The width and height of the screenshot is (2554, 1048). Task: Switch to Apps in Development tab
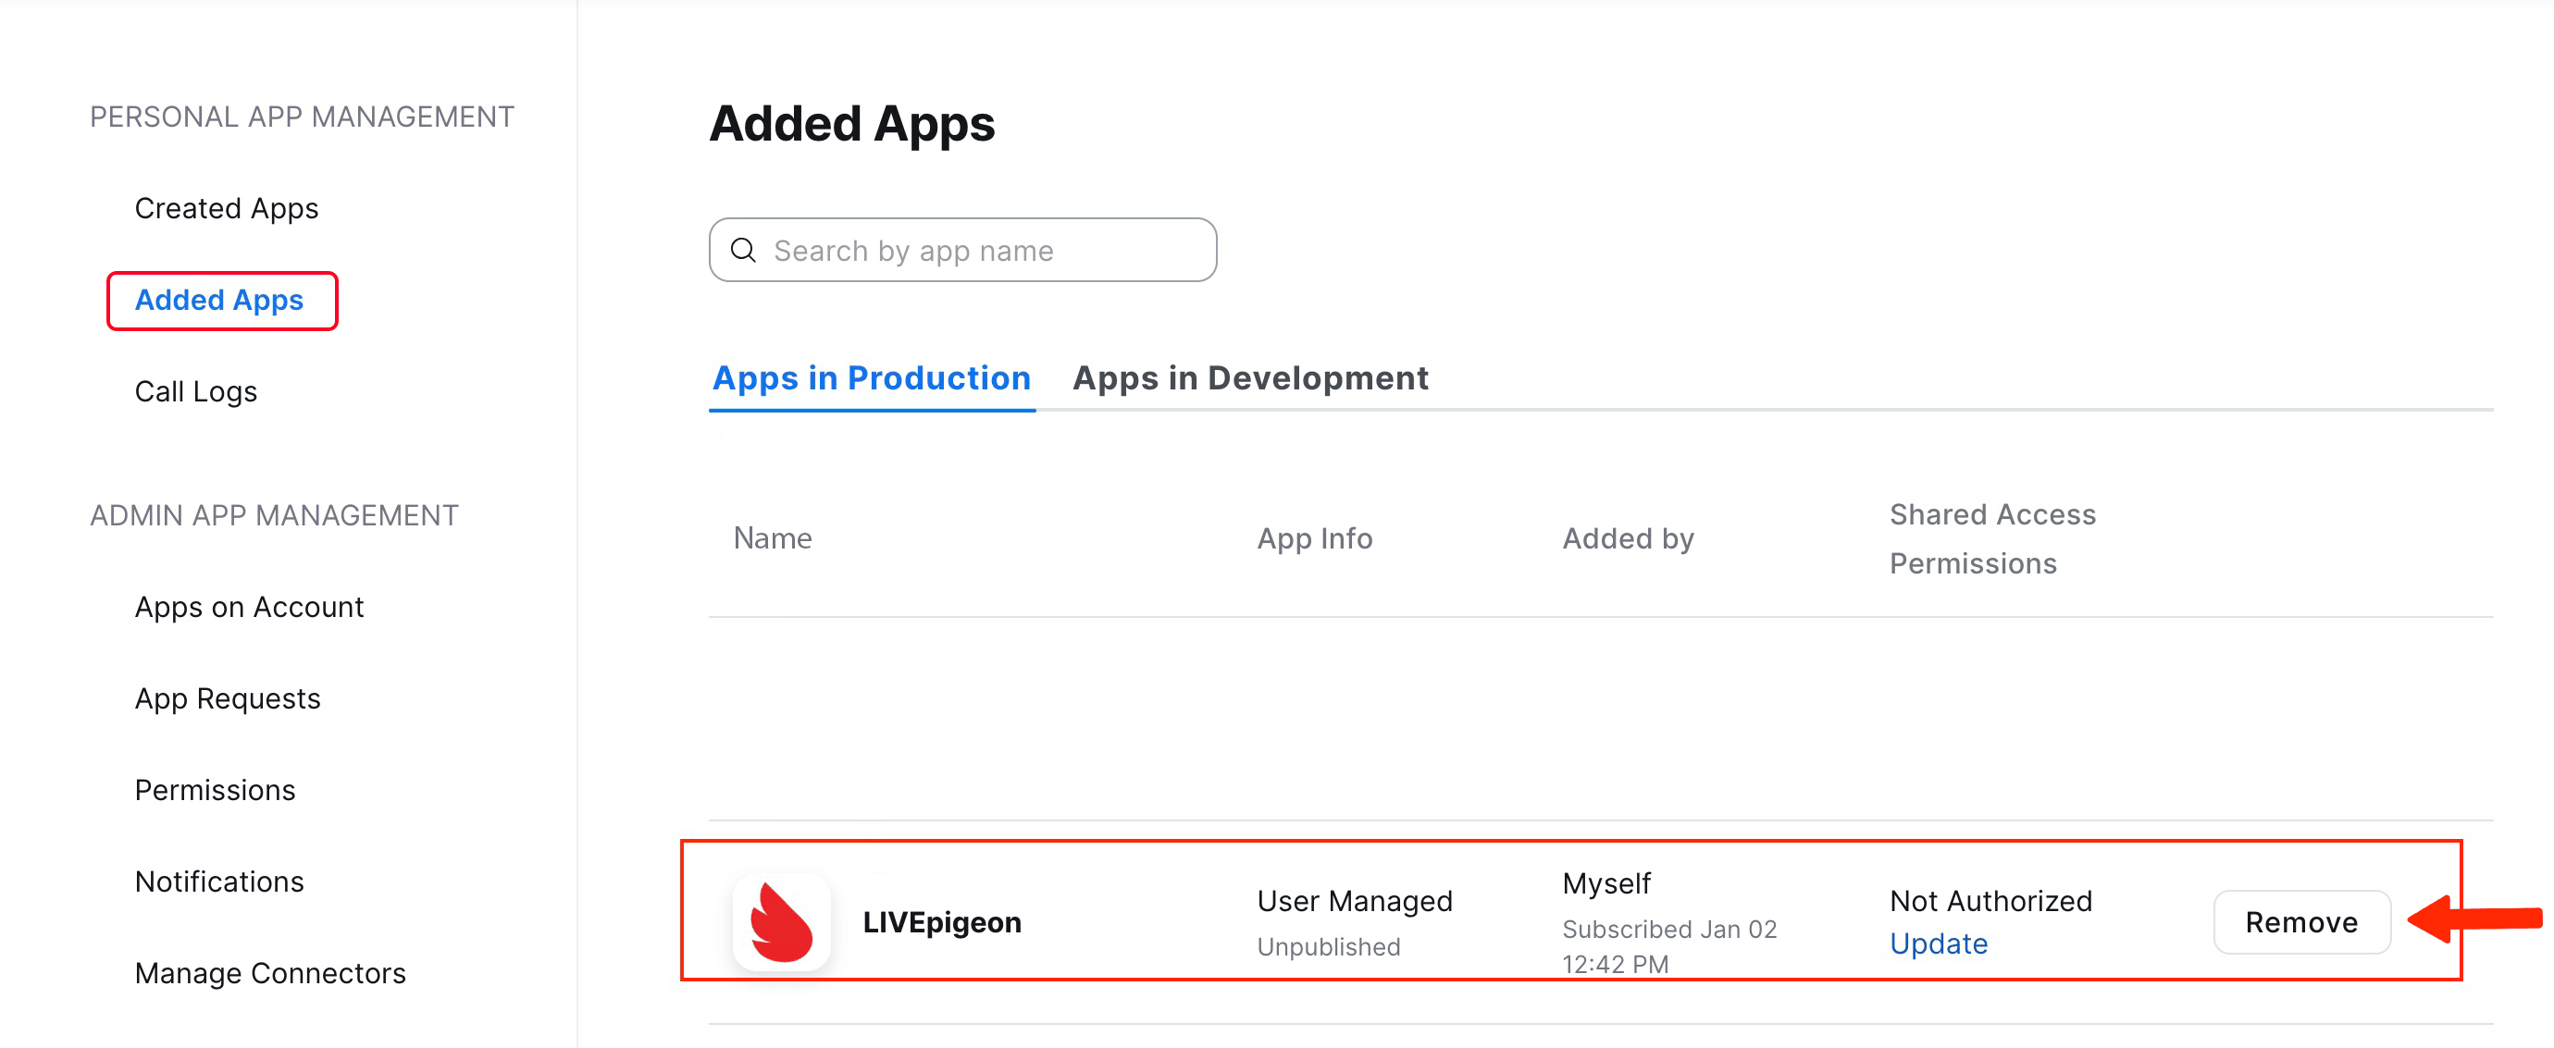pyautogui.click(x=1249, y=377)
